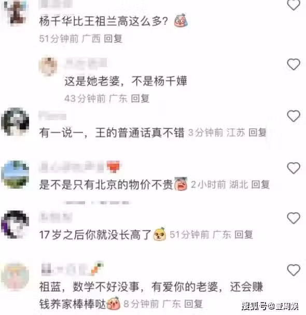Open the avatar beside 17岁之后 comment

tap(15, 225)
